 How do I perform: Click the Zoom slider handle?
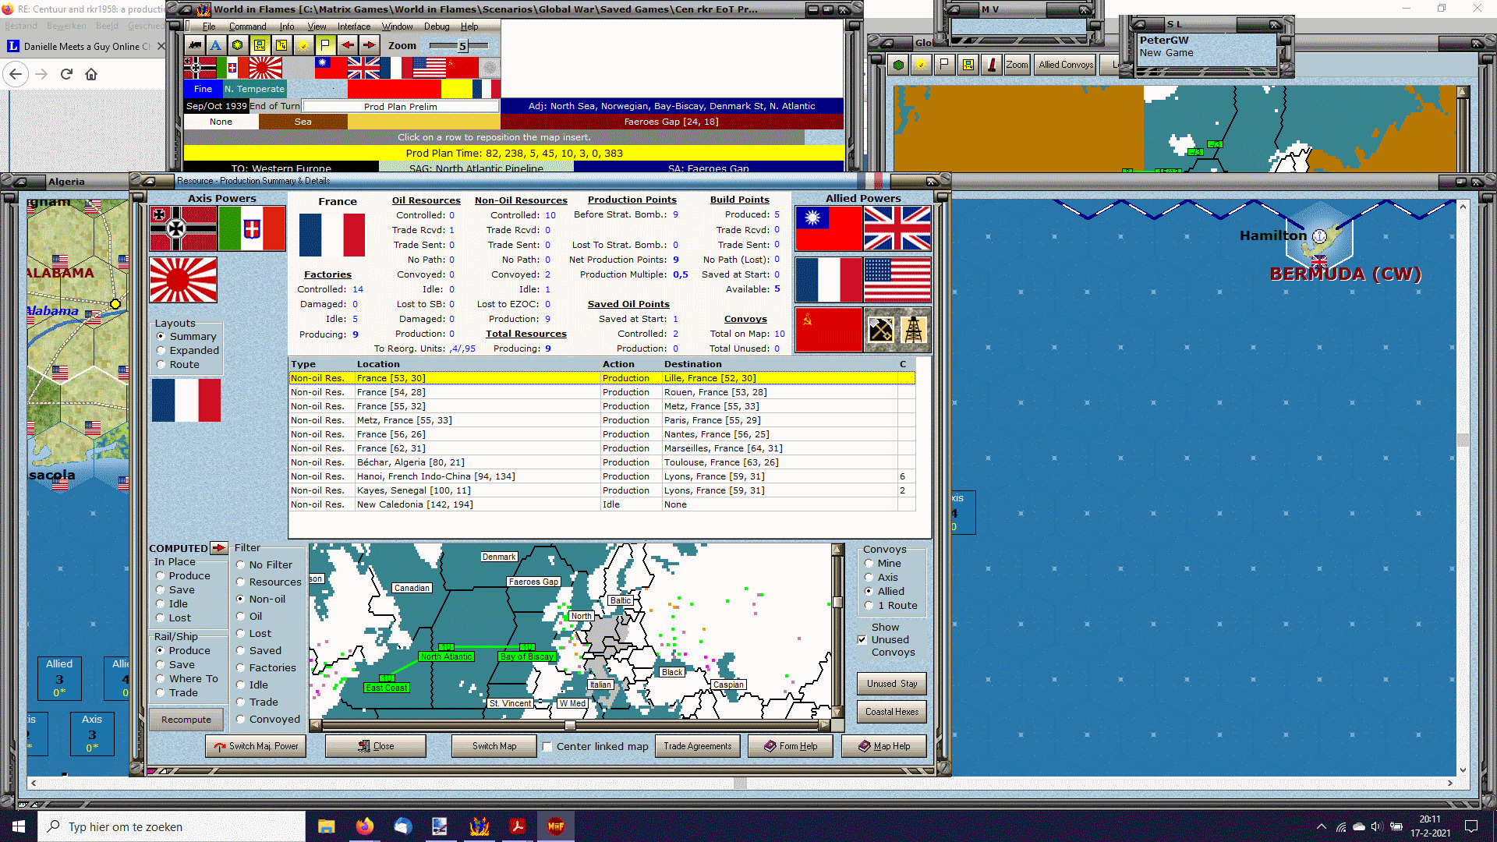pos(462,46)
